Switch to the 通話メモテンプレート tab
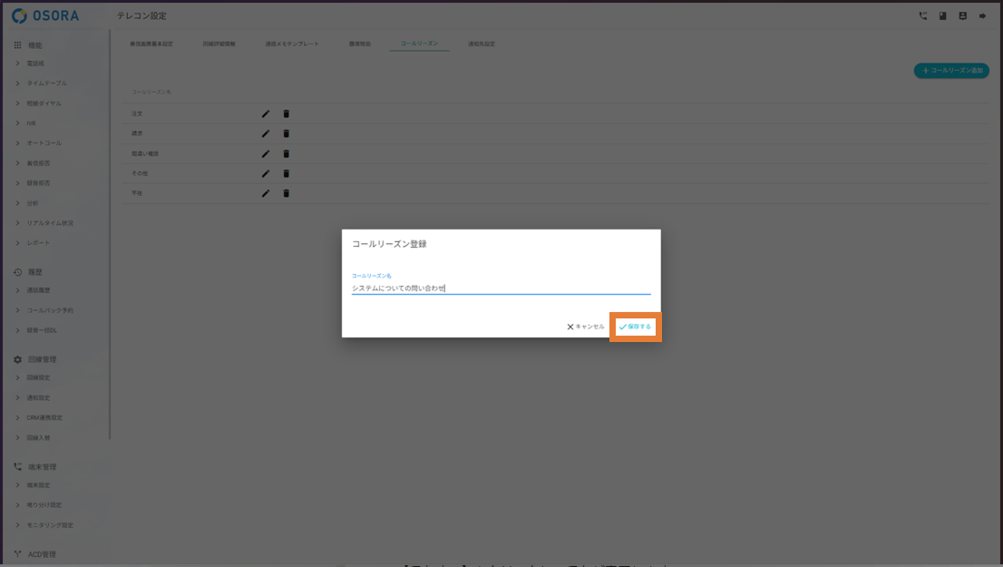Viewport: 1003px width, 567px height. click(292, 44)
